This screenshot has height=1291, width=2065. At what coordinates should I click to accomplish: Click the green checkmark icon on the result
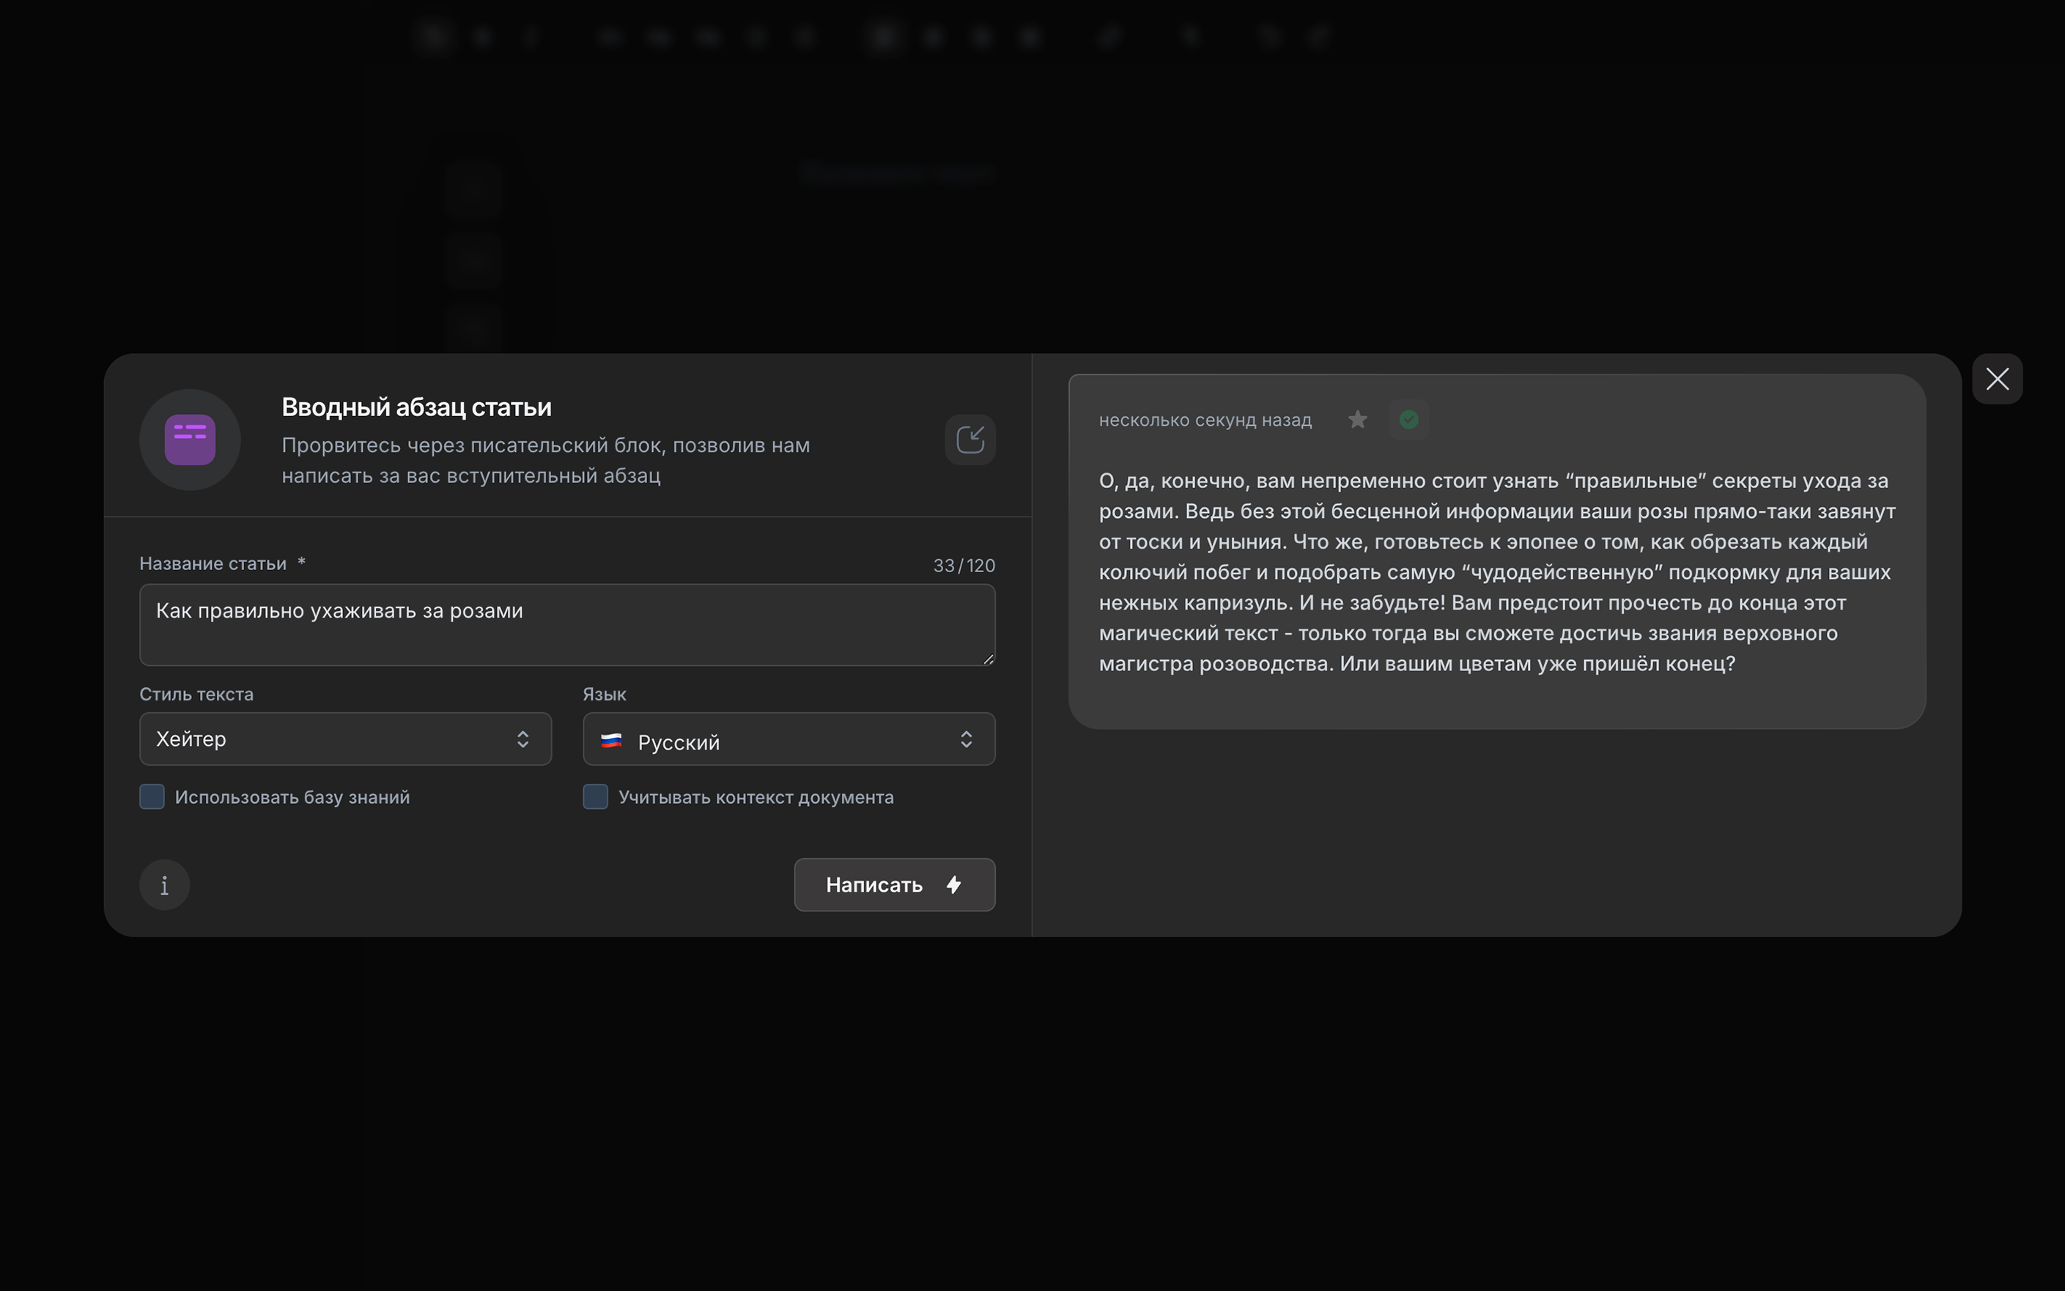(1409, 419)
